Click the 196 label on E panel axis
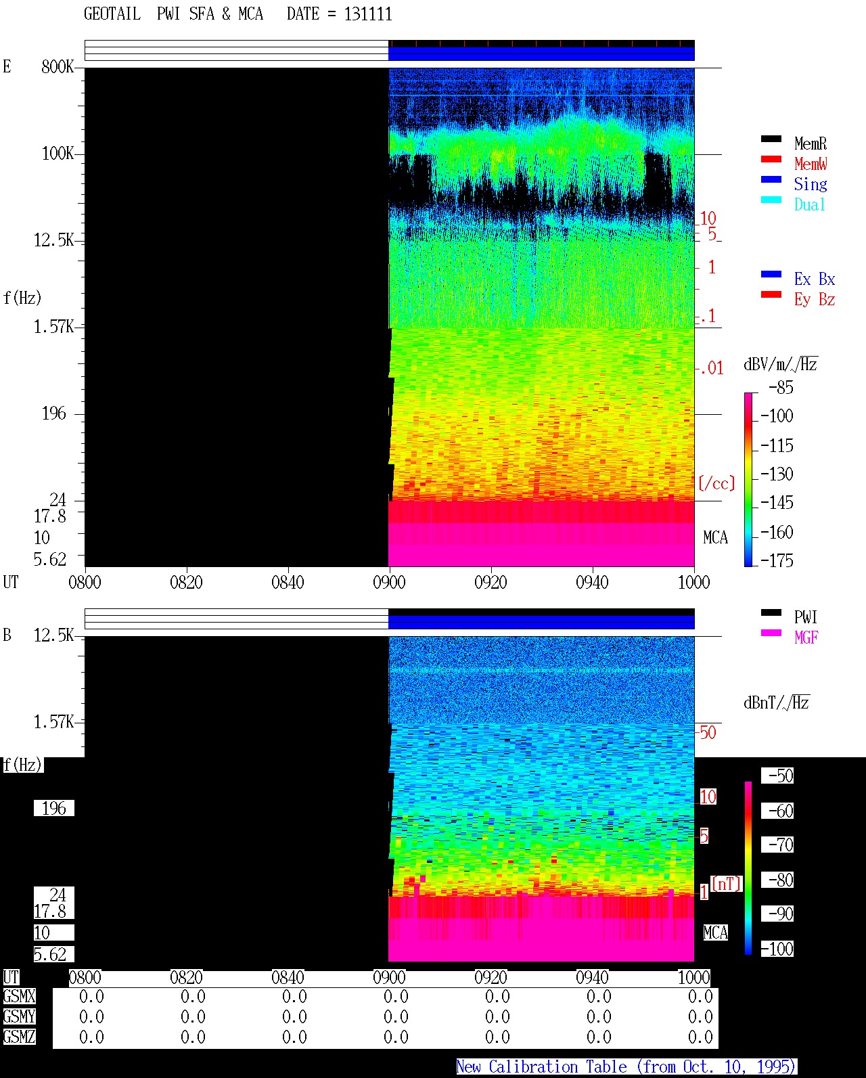 [x=54, y=413]
